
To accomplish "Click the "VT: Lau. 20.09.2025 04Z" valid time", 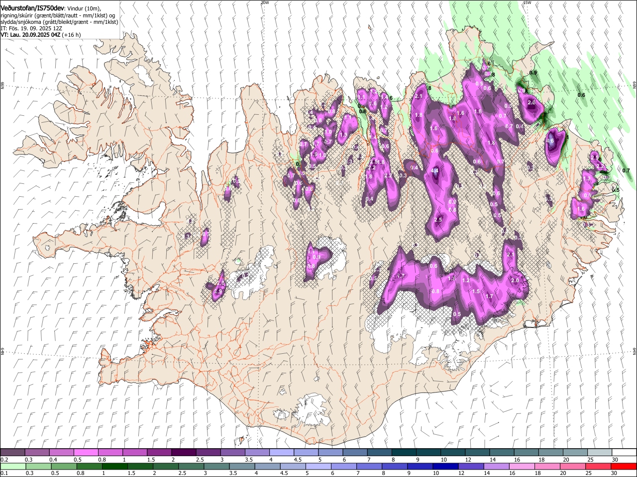I will coord(30,35).
